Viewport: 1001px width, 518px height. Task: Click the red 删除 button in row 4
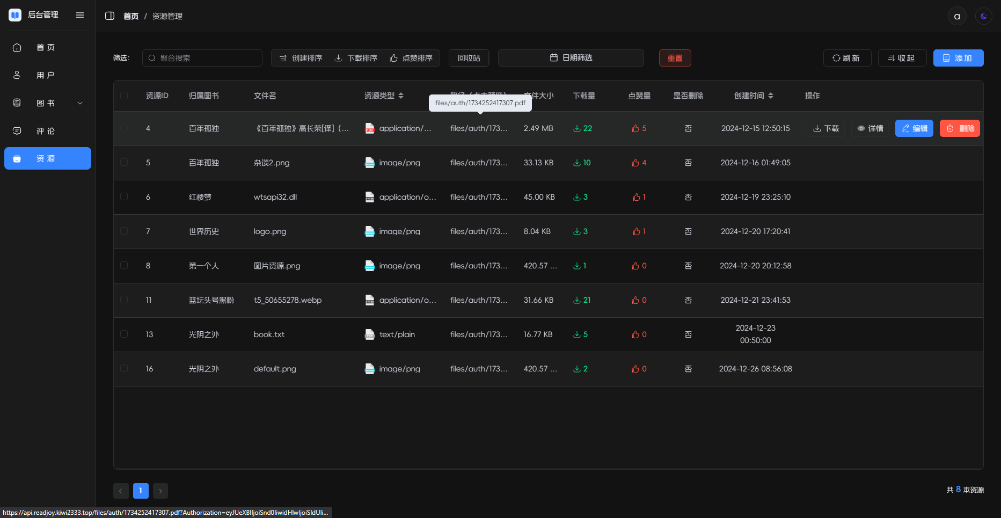[960, 128]
